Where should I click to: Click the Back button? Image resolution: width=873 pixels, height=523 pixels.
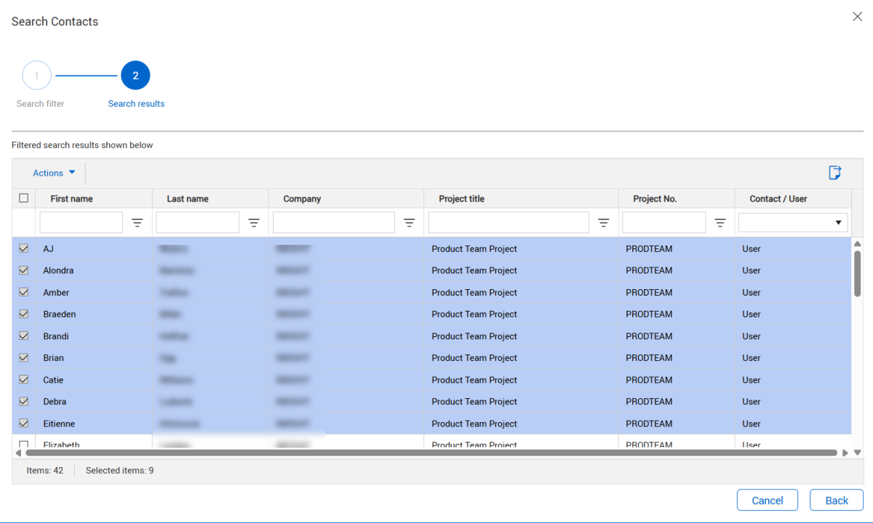(x=837, y=500)
